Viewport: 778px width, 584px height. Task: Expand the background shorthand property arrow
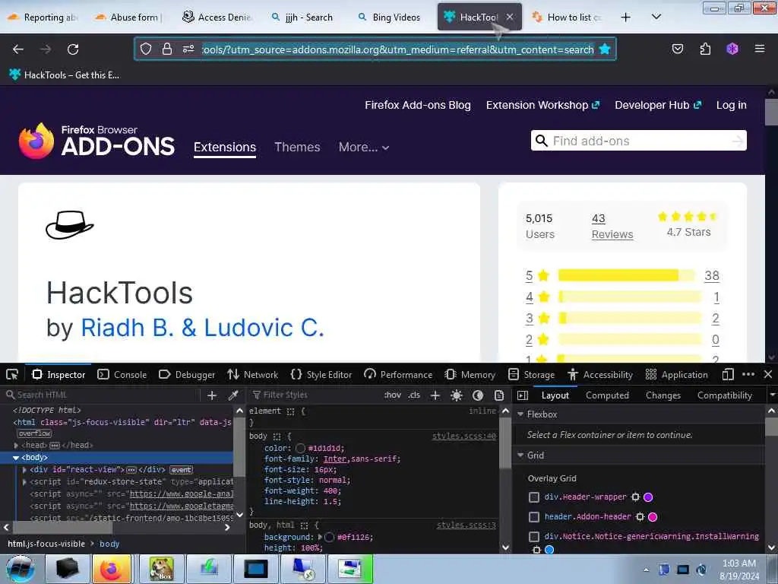coord(320,538)
